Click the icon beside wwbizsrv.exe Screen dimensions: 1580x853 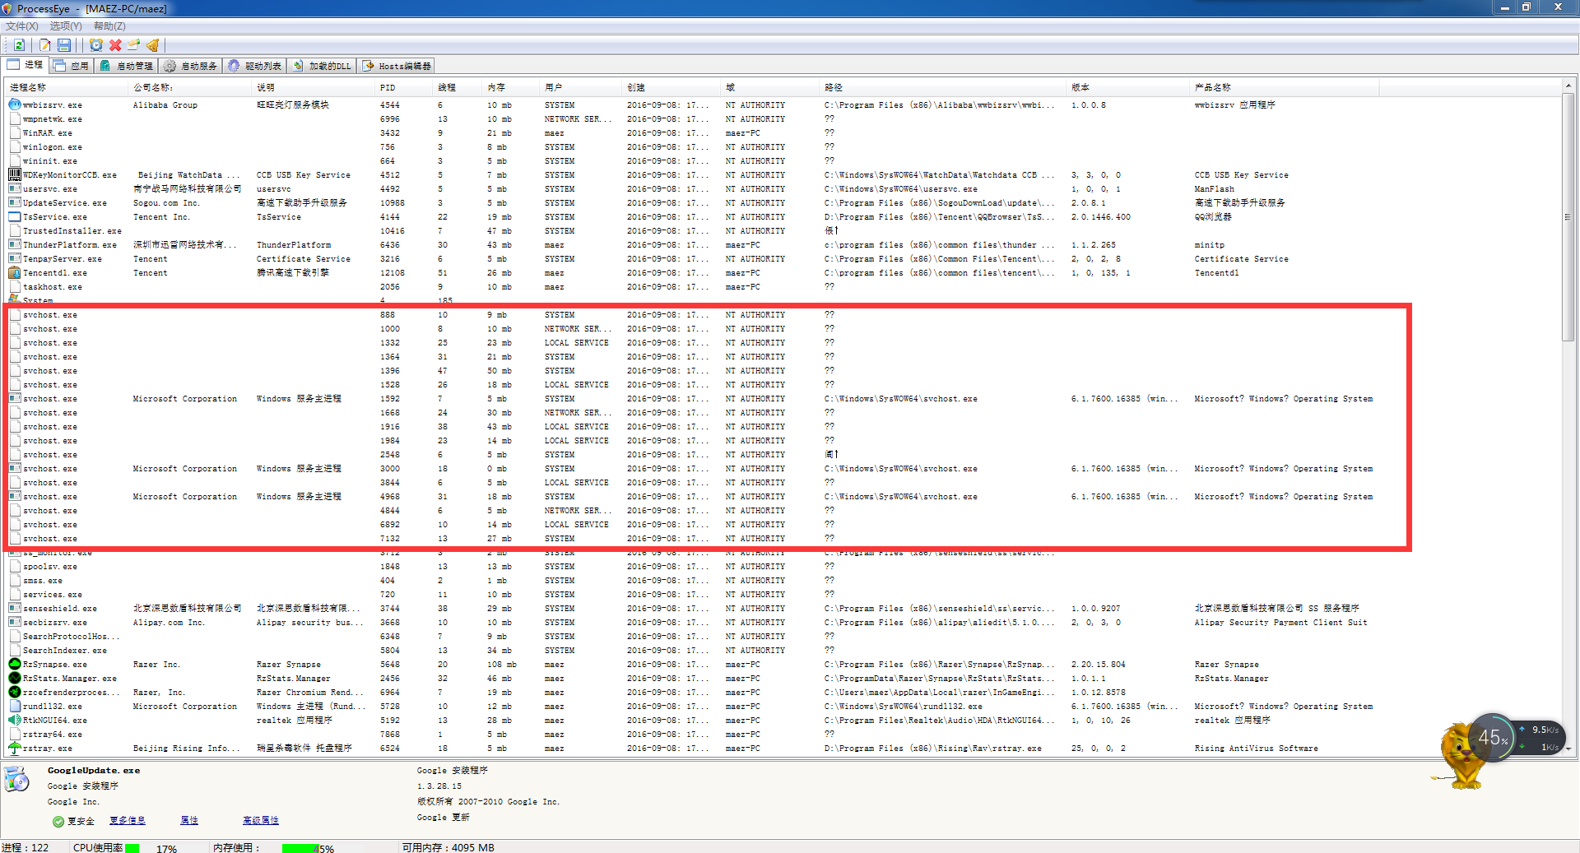click(15, 104)
